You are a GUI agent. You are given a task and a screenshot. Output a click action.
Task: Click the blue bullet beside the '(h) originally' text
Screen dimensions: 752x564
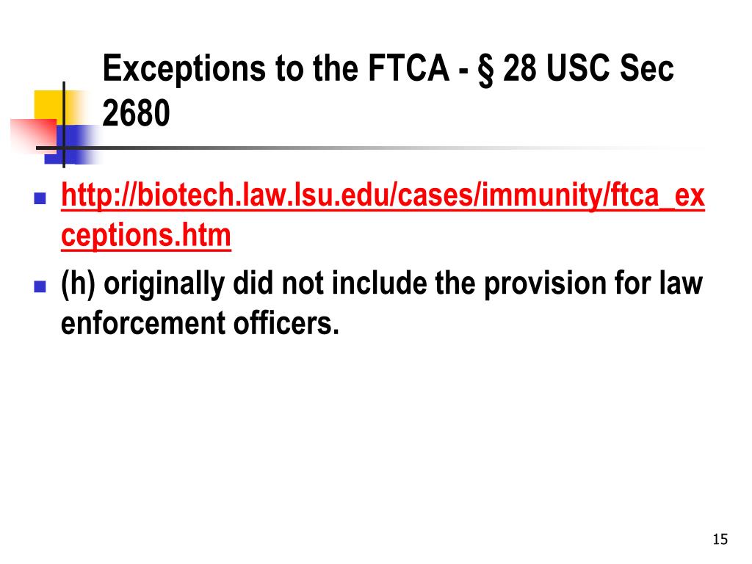point(40,286)
